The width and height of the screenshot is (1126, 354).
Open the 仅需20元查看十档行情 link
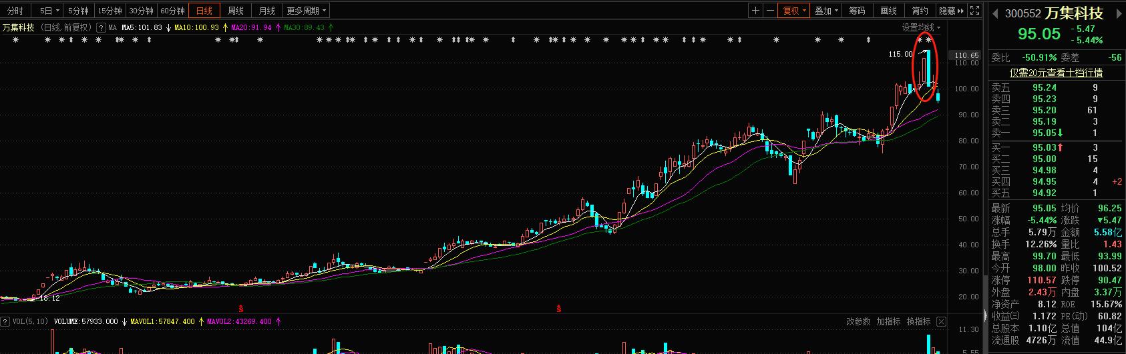pos(1055,73)
